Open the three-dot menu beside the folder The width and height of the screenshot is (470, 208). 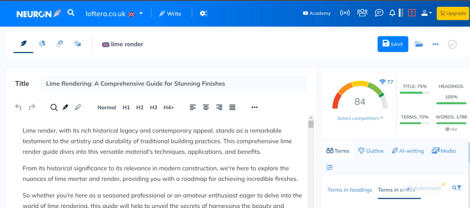pos(436,44)
